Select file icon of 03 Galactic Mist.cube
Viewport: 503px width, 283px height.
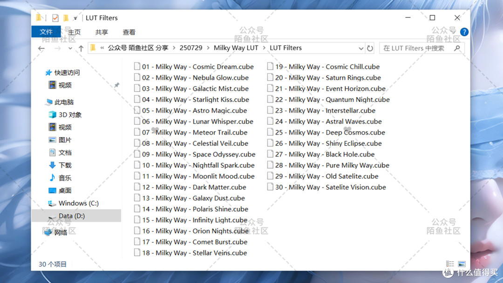coord(137,88)
